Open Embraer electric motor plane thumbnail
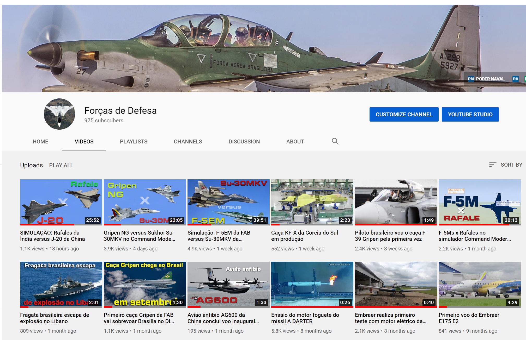The image size is (526, 340). coord(396,285)
